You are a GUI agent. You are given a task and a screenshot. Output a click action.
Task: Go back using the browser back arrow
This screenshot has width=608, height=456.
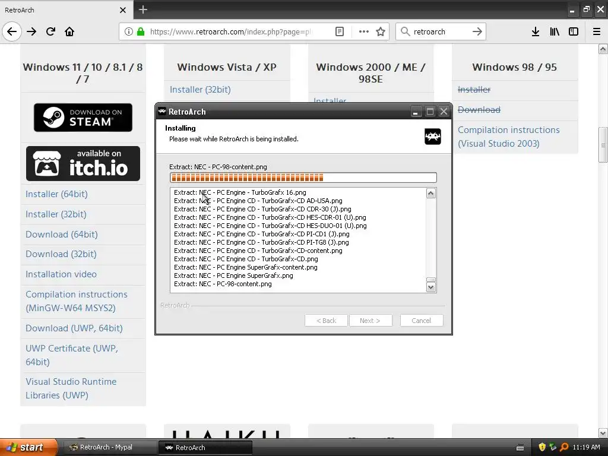(x=12, y=31)
